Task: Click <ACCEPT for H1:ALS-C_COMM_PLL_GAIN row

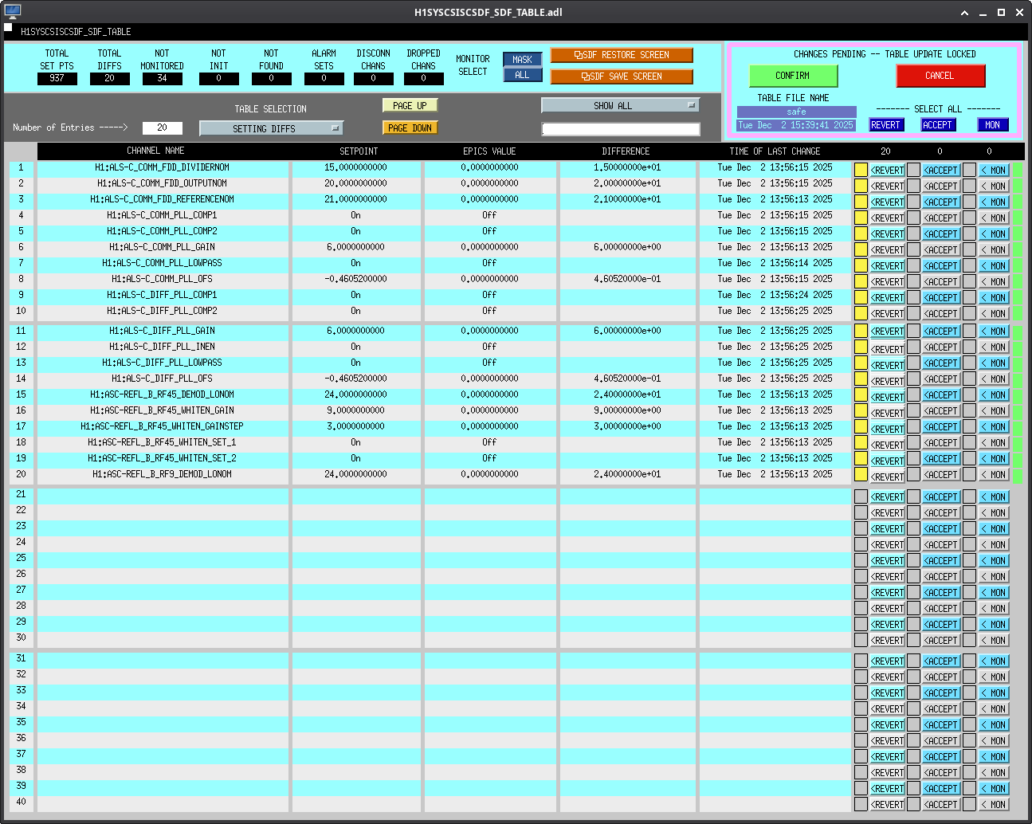Action: 940,250
